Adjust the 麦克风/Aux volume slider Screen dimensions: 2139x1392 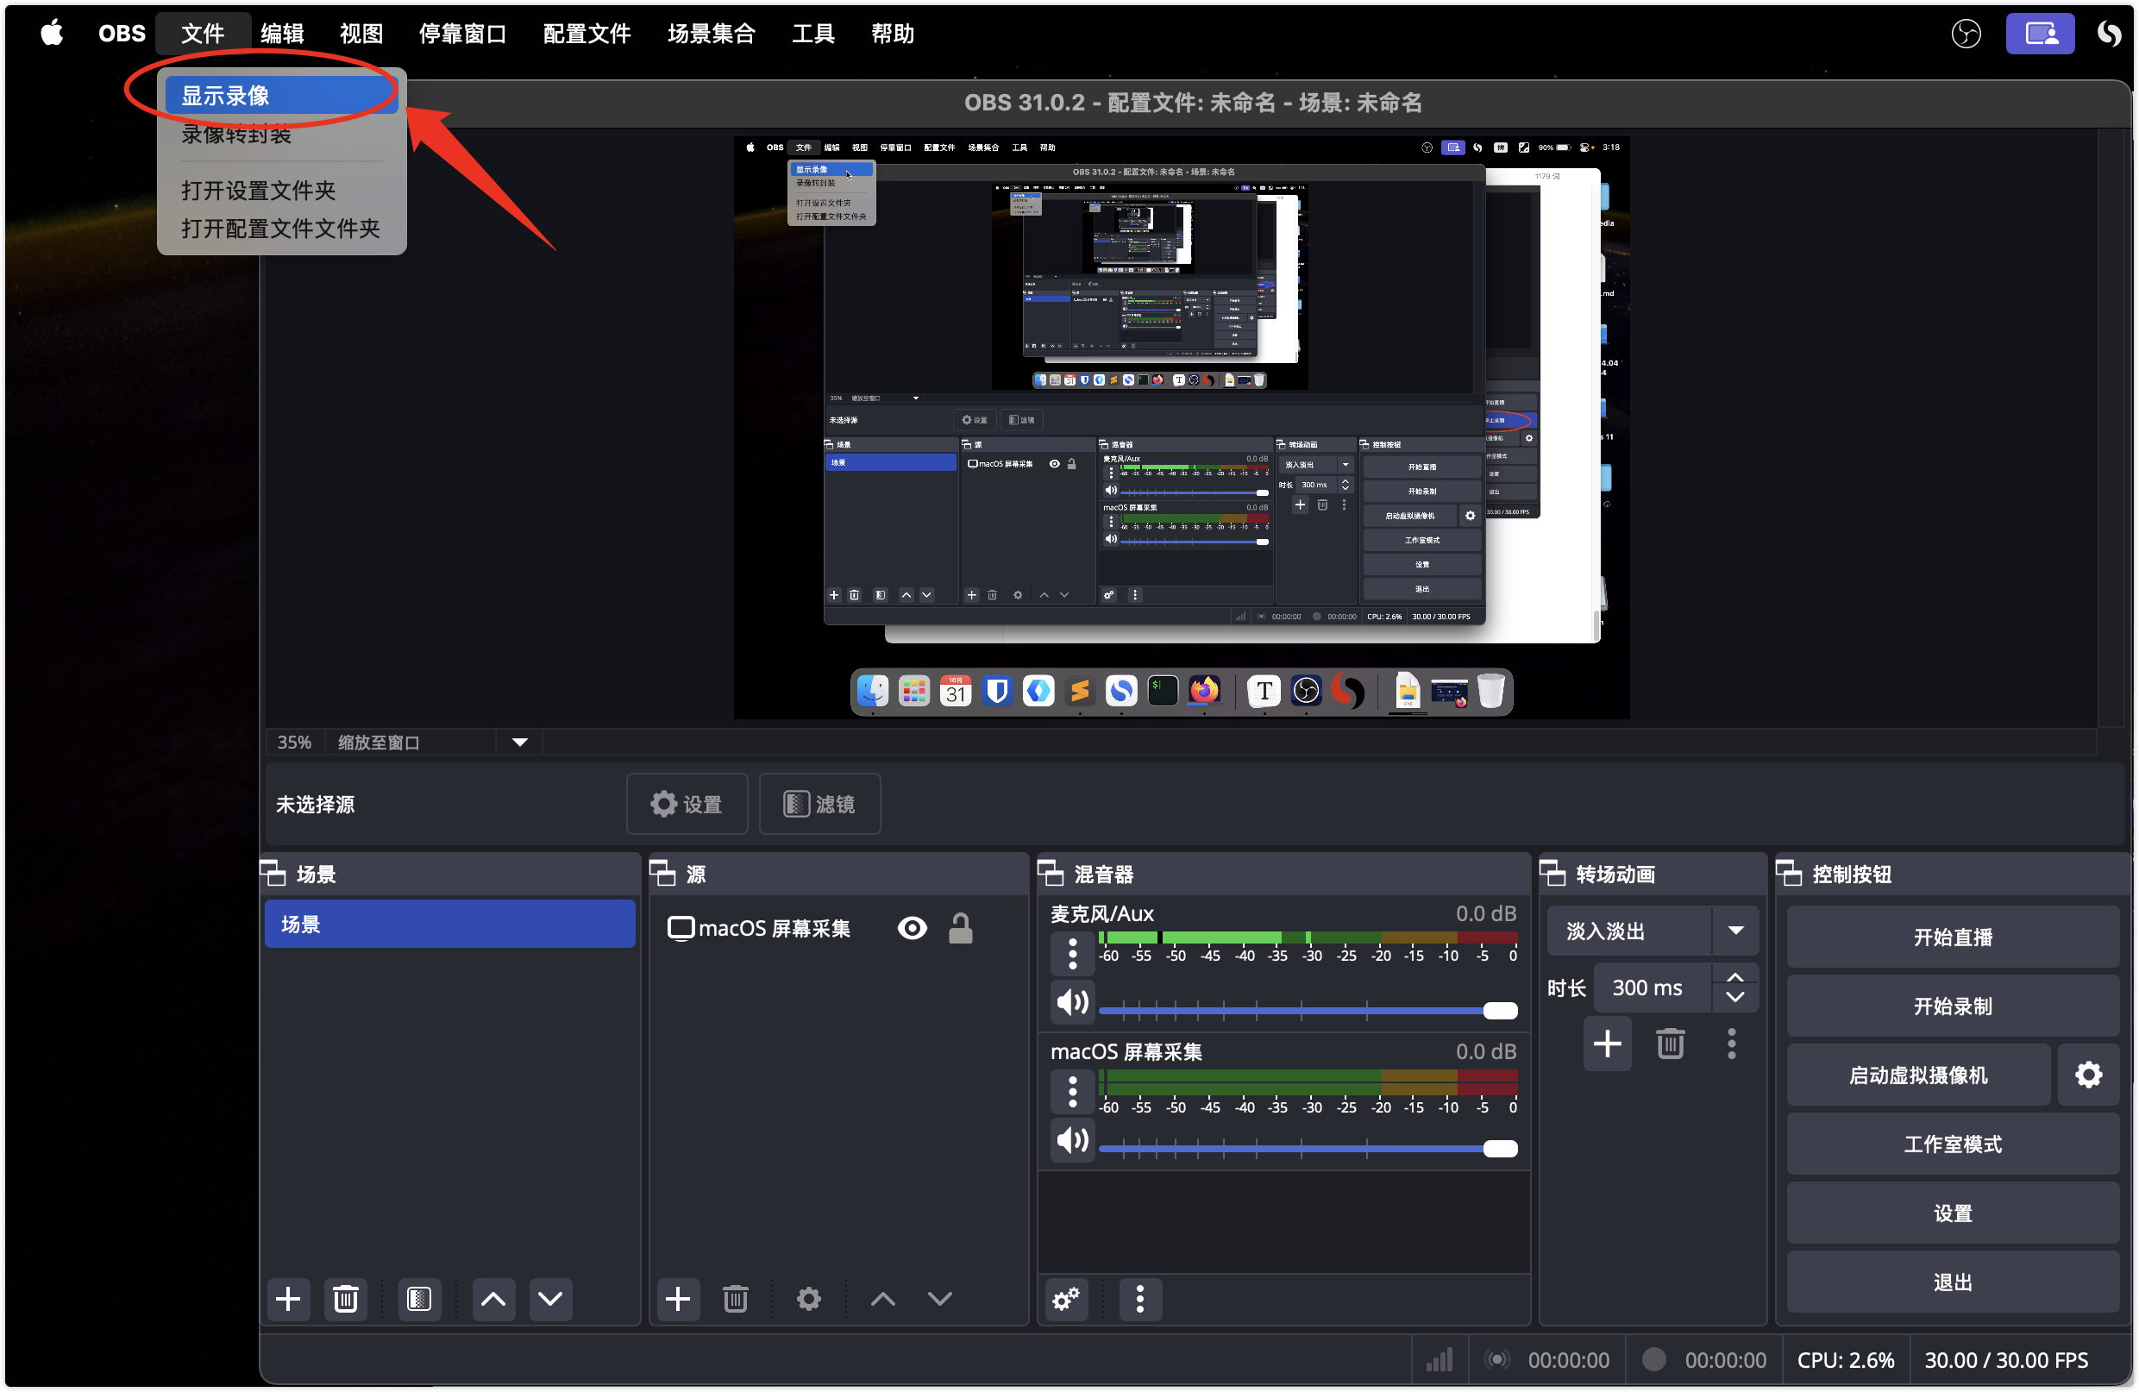1308,1010
